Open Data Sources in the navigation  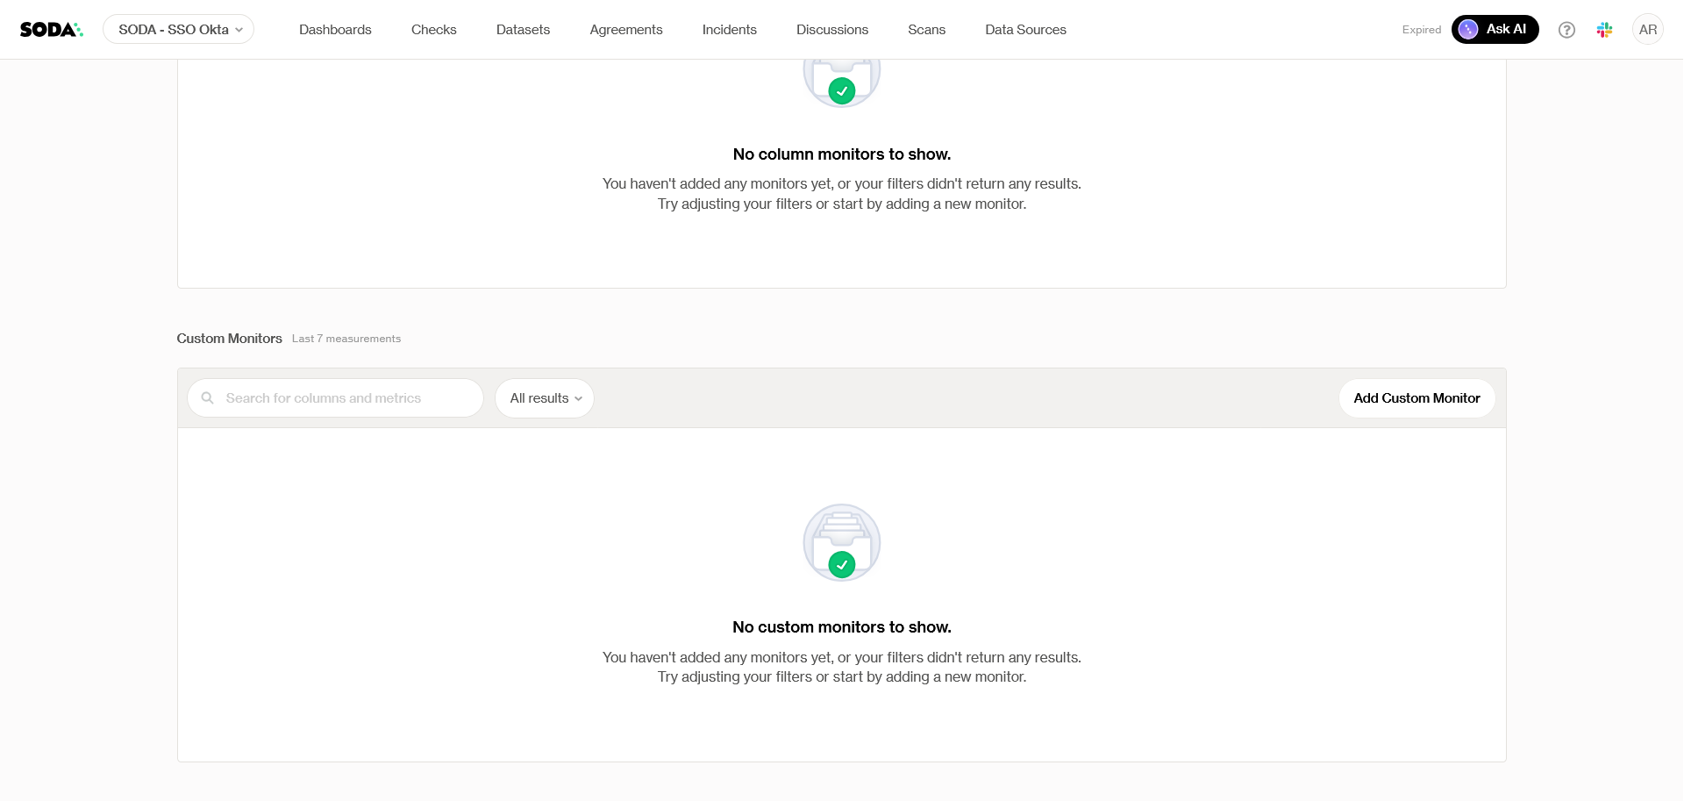click(x=1025, y=30)
